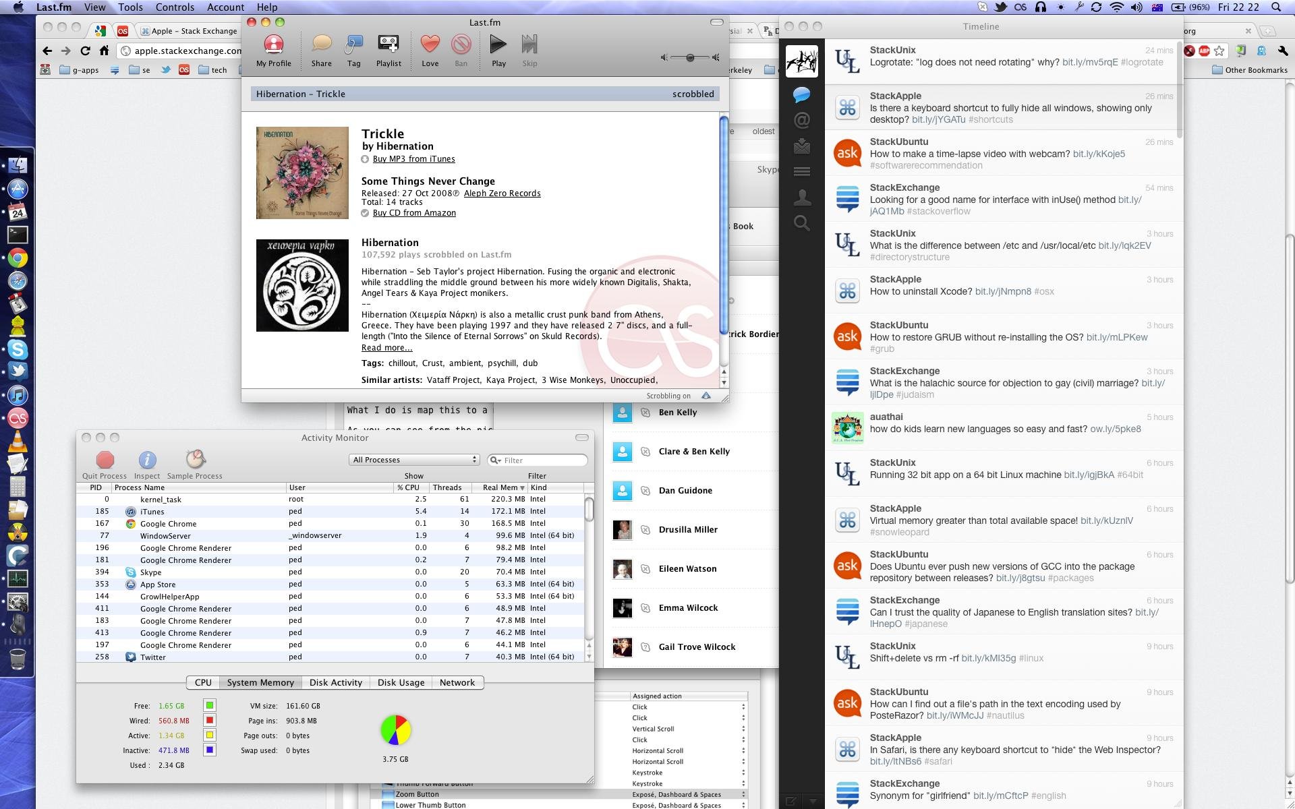The width and height of the screenshot is (1295, 809).
Task: Select the kernel_task process row
Action: [330, 500]
